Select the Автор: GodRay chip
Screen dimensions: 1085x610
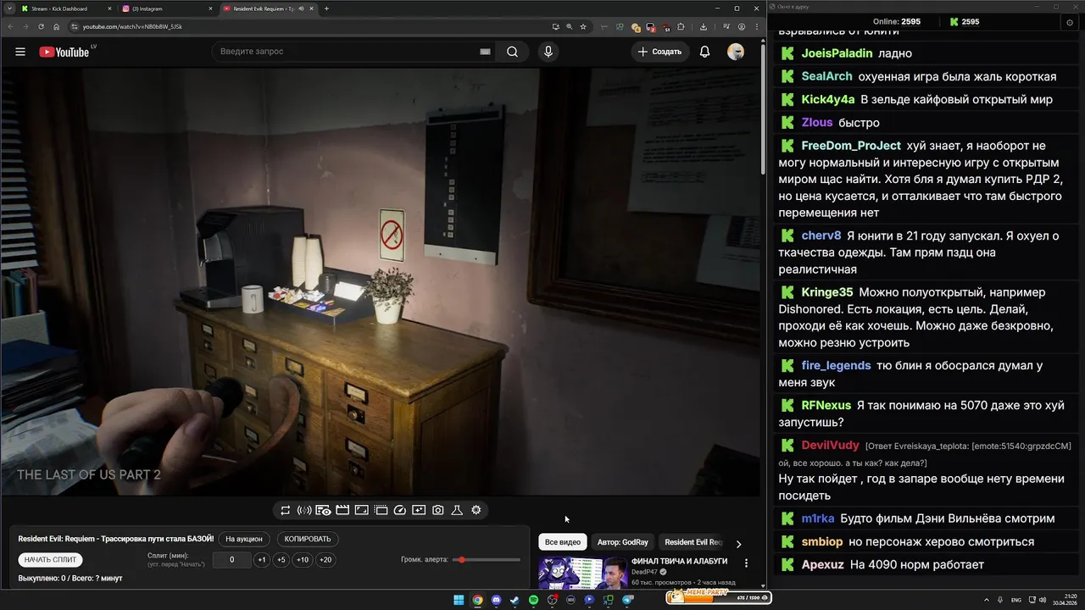pyautogui.click(x=623, y=542)
